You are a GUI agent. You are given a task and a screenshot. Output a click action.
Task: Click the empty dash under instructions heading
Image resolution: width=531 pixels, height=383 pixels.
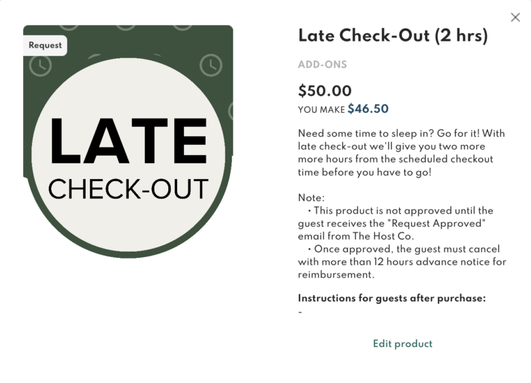click(300, 312)
